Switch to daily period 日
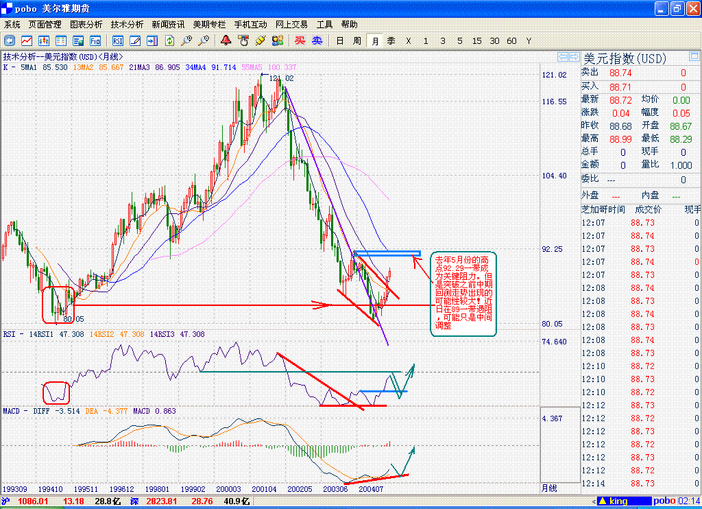Viewport: 702px width, 509px height. [339, 41]
